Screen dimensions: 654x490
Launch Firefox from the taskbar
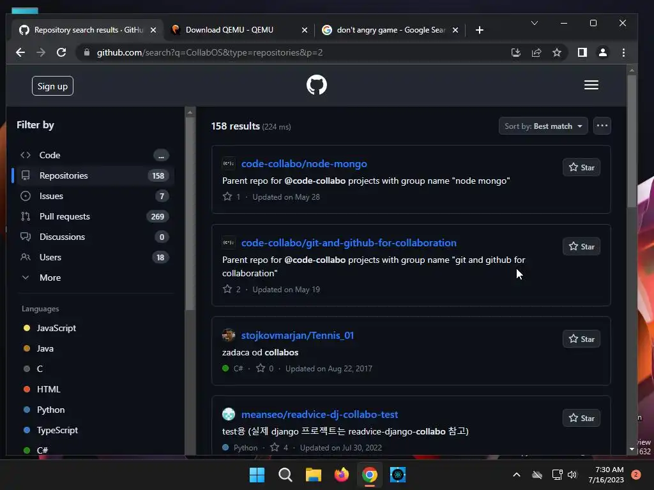click(342, 475)
